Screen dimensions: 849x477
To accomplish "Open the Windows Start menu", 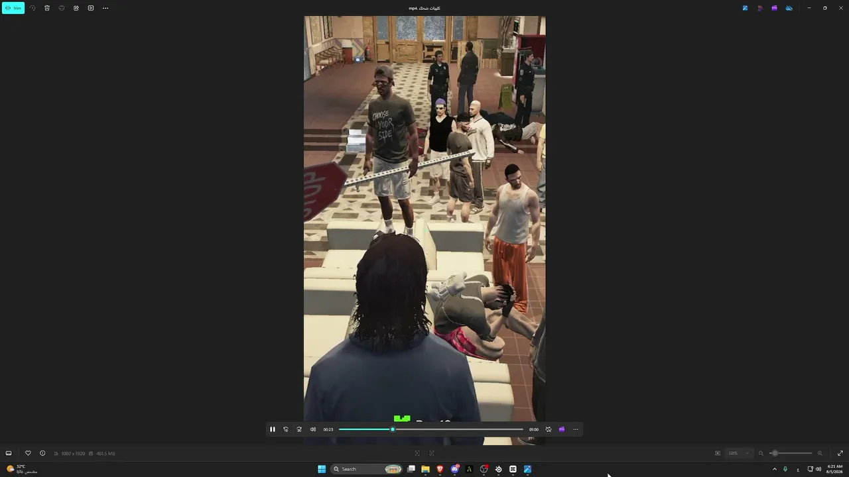I will pos(322,469).
